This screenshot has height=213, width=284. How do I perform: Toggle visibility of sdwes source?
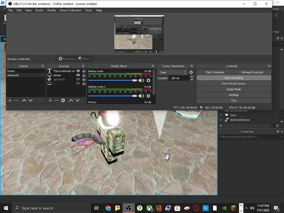click(78, 75)
